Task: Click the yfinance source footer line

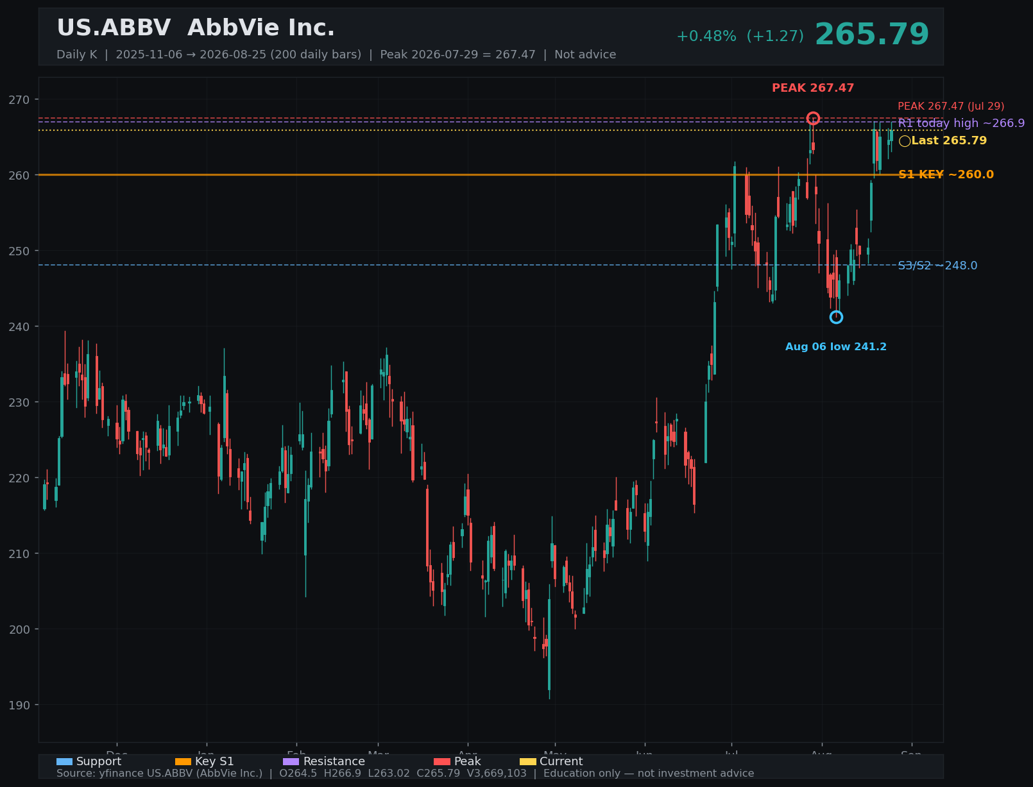Action: tap(405, 774)
